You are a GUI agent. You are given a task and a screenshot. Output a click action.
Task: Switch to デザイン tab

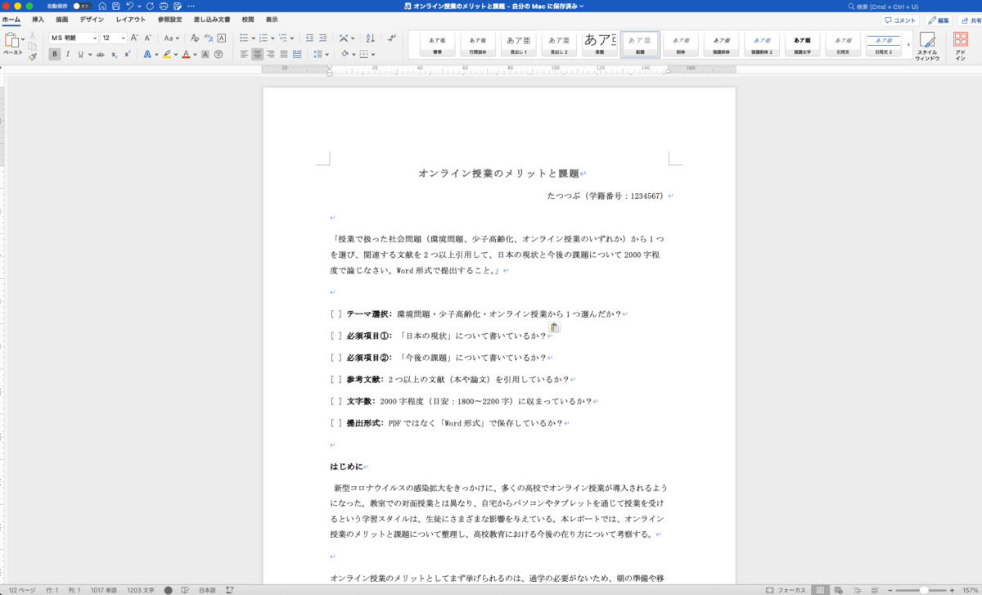click(92, 19)
